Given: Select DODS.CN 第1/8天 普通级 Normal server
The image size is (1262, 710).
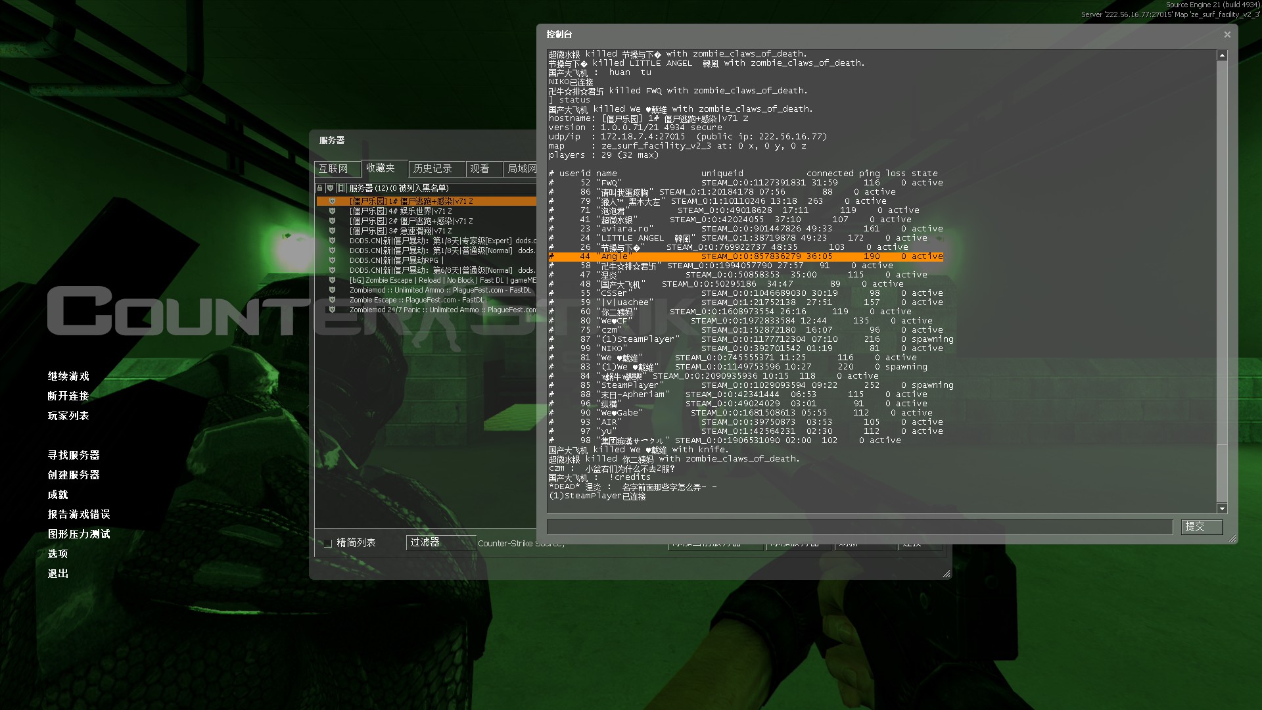Looking at the screenshot, I should coord(427,250).
